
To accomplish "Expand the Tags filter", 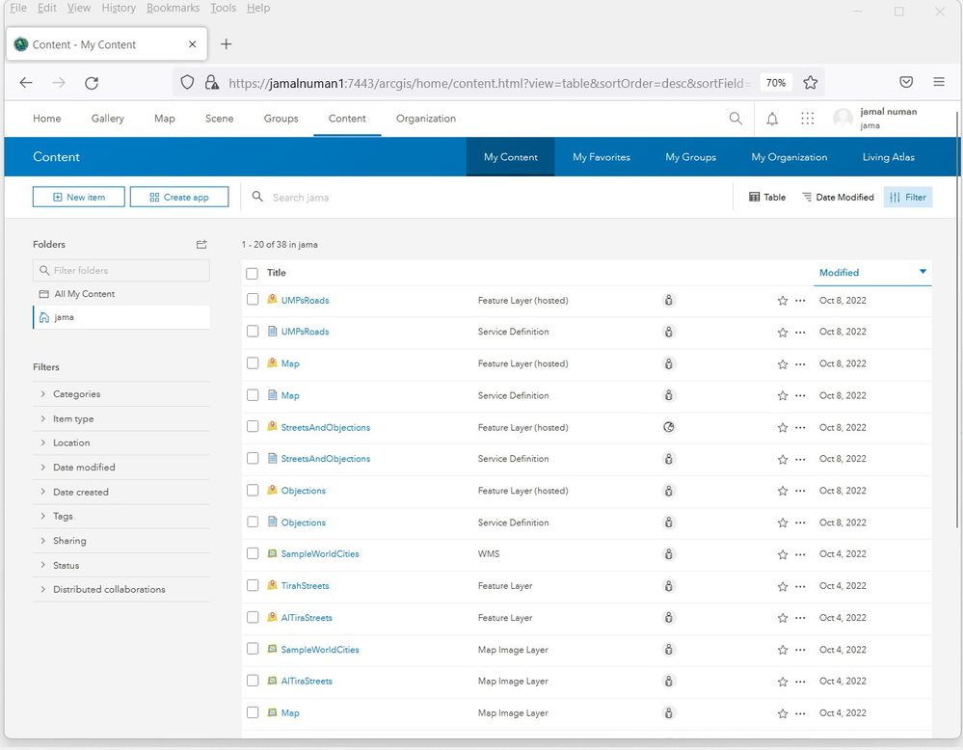I will tap(121, 516).
